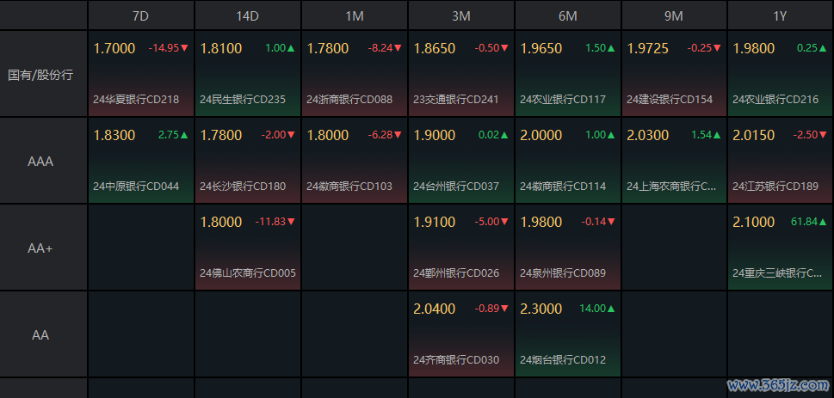Open 24徽商银行CD114 quote cell
Screen dimensions: 834x398
567,161
